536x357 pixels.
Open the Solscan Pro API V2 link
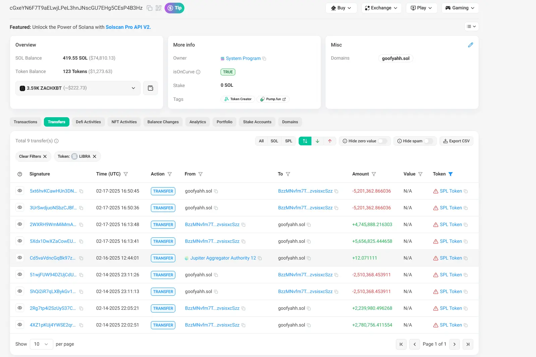128,27
